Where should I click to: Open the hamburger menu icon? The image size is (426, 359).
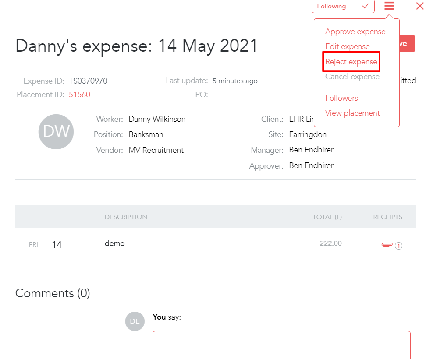(x=389, y=6)
